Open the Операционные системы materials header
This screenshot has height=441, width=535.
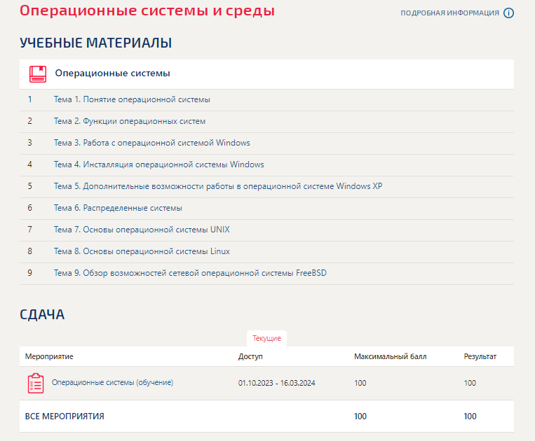tap(266, 74)
